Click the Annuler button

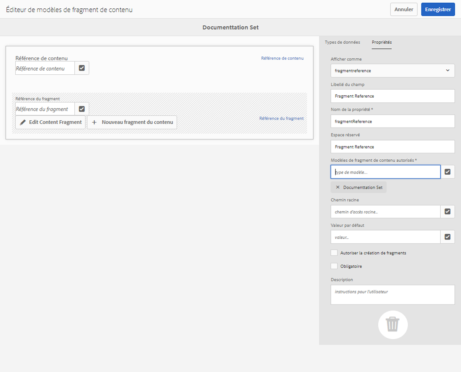(x=404, y=9)
